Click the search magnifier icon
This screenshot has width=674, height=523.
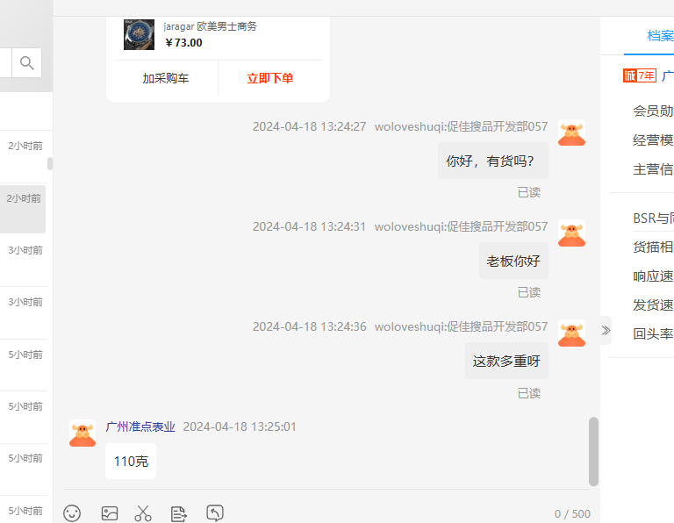point(26,63)
